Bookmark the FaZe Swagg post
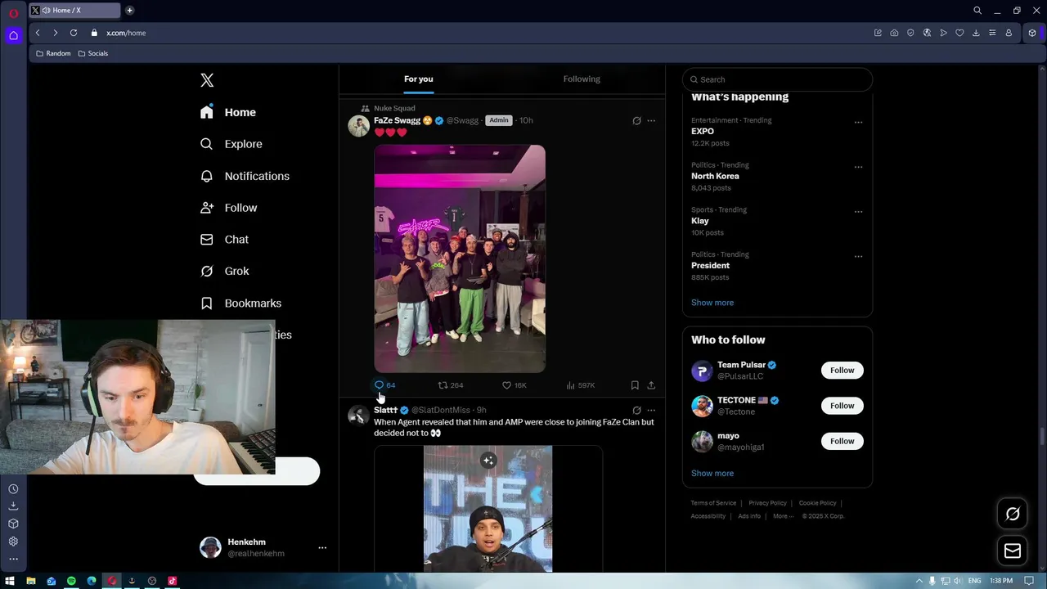This screenshot has height=589, width=1047. pyautogui.click(x=635, y=385)
